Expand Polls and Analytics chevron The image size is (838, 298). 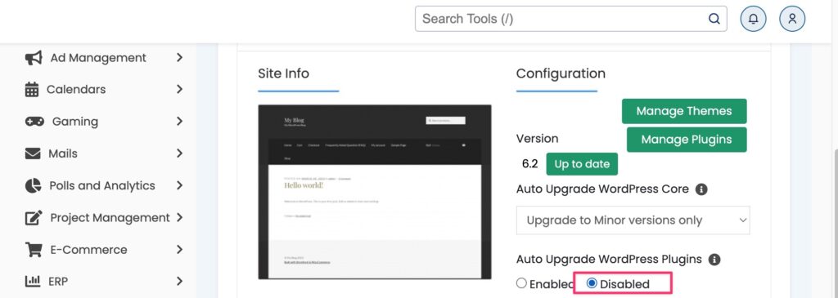(179, 185)
